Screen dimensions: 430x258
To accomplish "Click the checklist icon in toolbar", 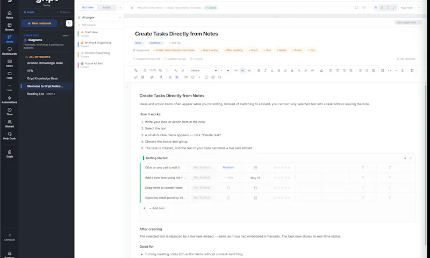I will click(x=374, y=71).
